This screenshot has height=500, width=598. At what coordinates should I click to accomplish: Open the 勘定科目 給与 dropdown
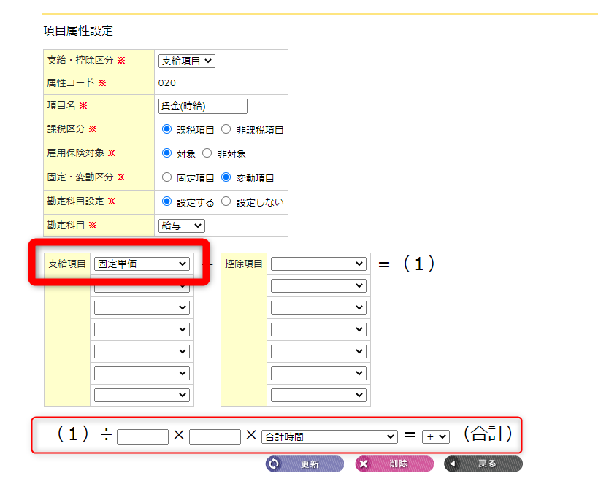[182, 226]
